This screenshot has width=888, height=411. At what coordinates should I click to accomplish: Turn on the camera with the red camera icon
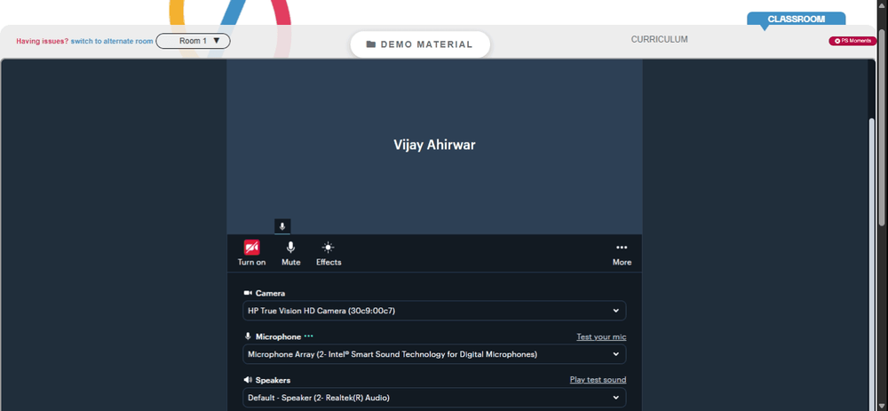click(x=251, y=248)
